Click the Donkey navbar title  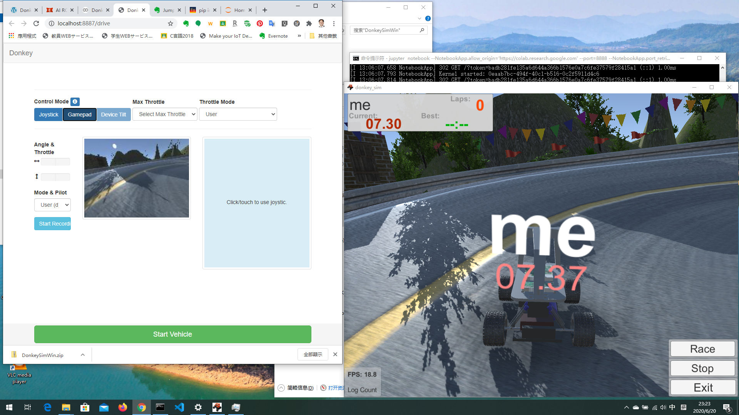click(x=21, y=53)
